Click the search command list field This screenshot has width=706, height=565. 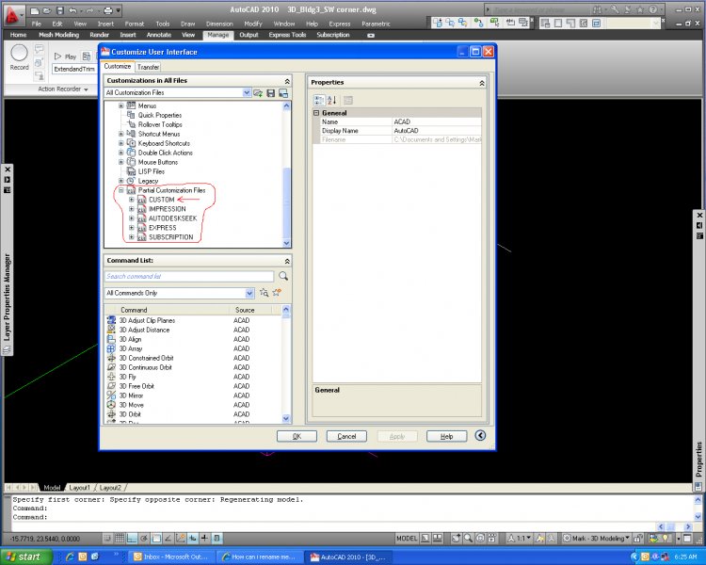click(189, 276)
